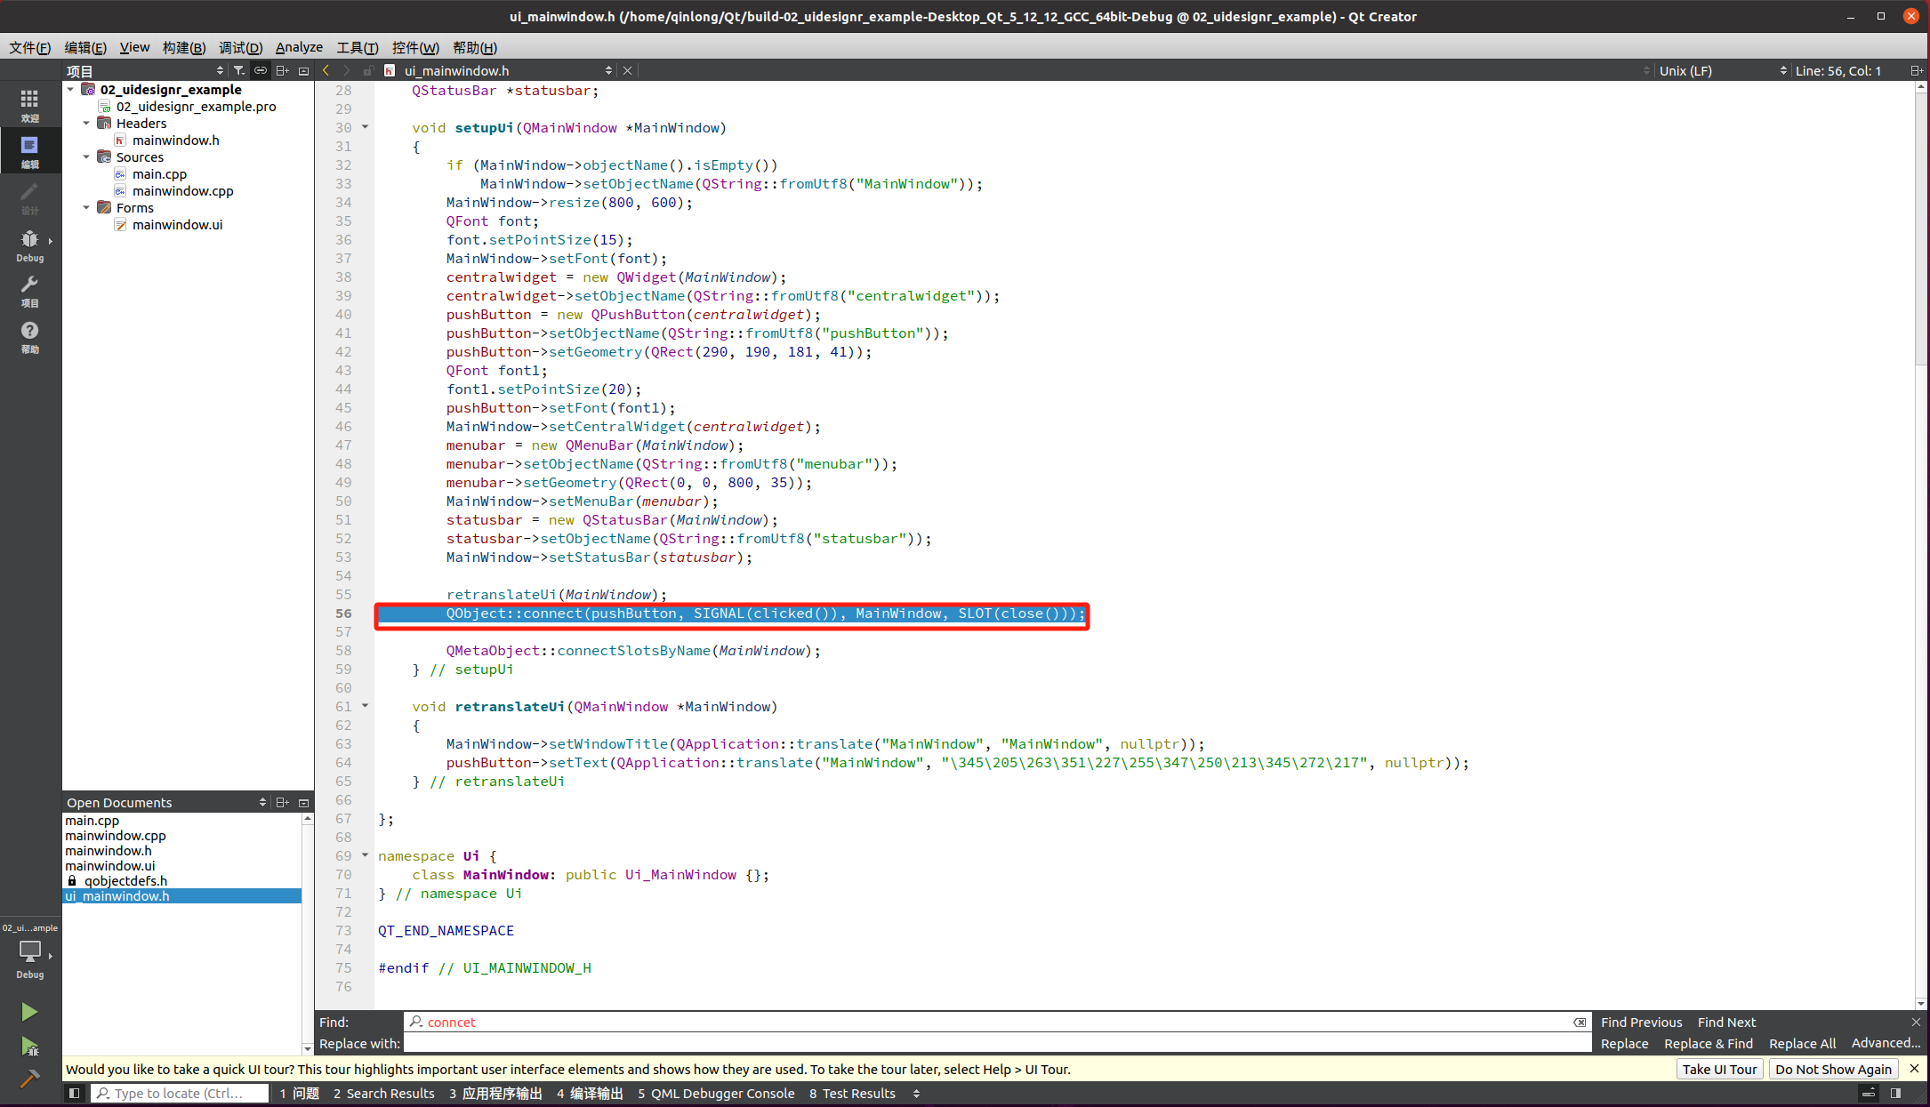Screen dimensions: 1930x1107
Task: Click the Projects icon in left sidebar
Action: (29, 285)
